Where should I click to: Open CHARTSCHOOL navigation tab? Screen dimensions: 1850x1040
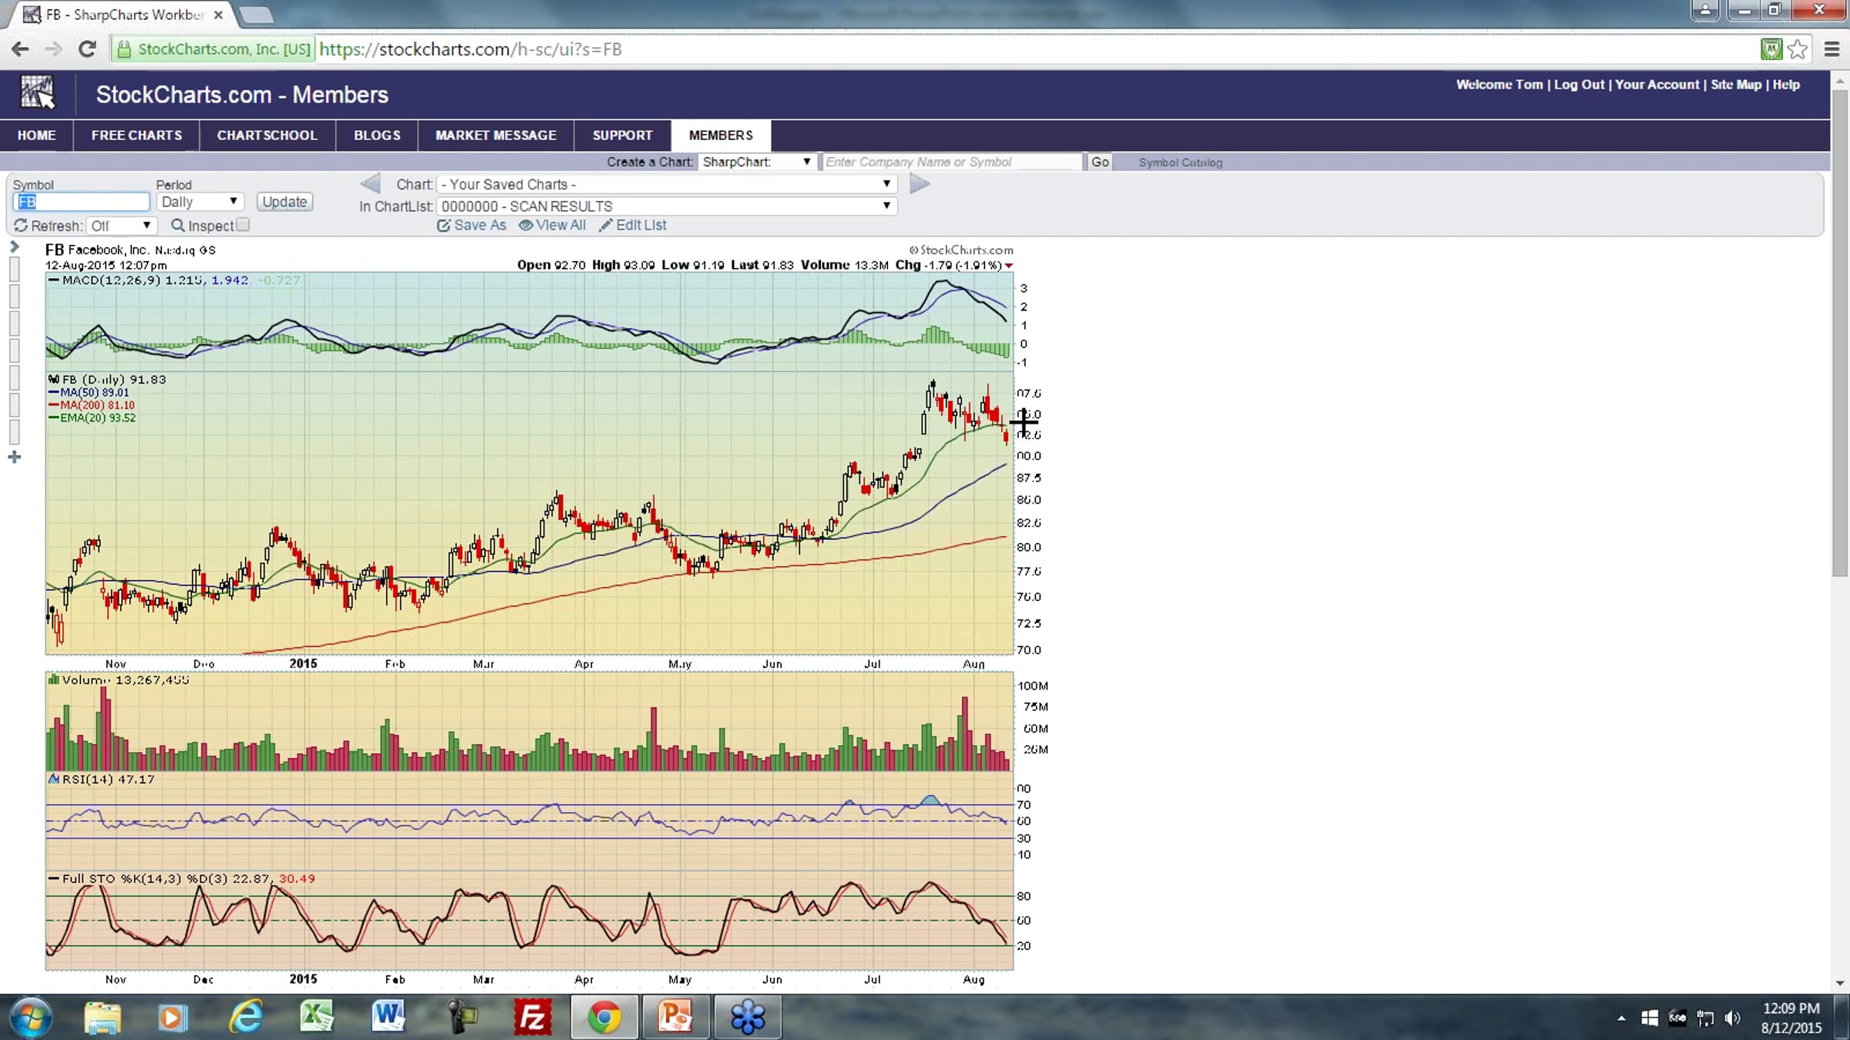coord(267,136)
